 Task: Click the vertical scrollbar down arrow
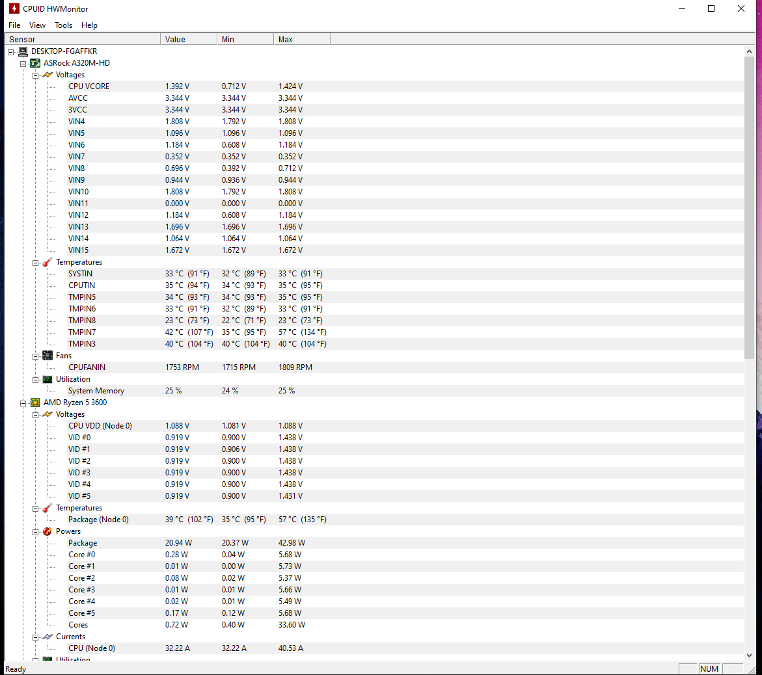tap(749, 655)
